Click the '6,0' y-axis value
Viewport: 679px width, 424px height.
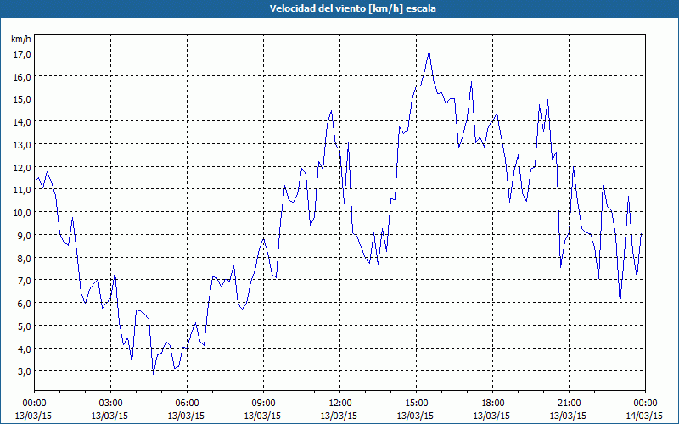[x=24, y=304]
